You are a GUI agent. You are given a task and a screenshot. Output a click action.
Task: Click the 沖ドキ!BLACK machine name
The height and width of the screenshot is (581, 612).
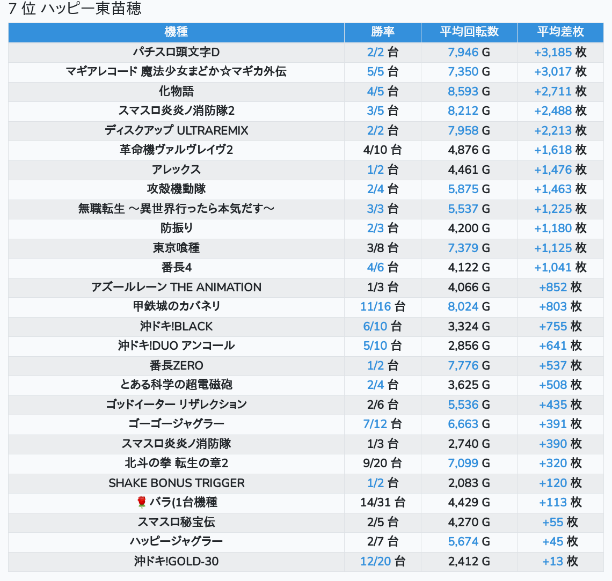click(x=176, y=326)
